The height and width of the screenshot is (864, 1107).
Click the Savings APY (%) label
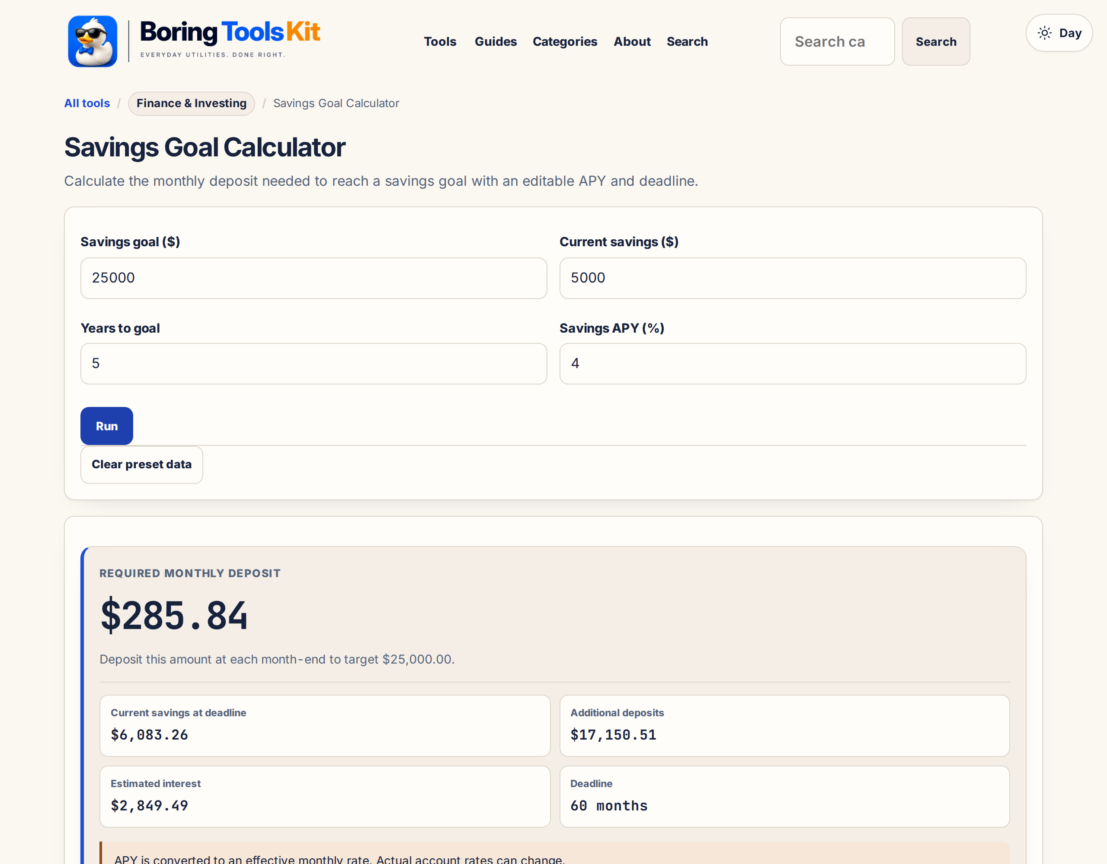(x=611, y=328)
